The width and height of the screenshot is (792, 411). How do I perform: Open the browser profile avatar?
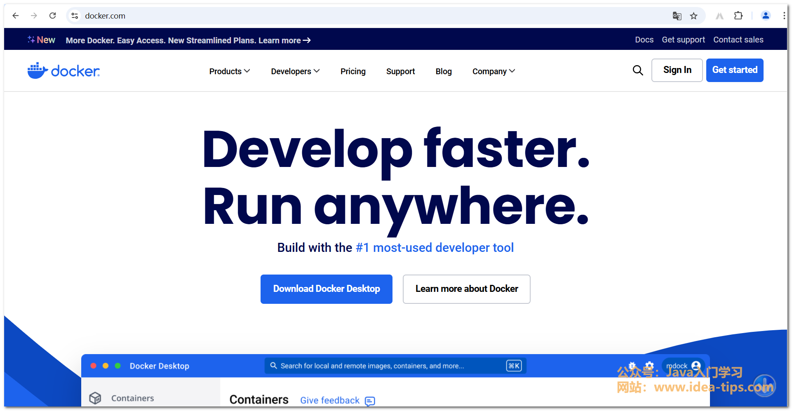[766, 16]
